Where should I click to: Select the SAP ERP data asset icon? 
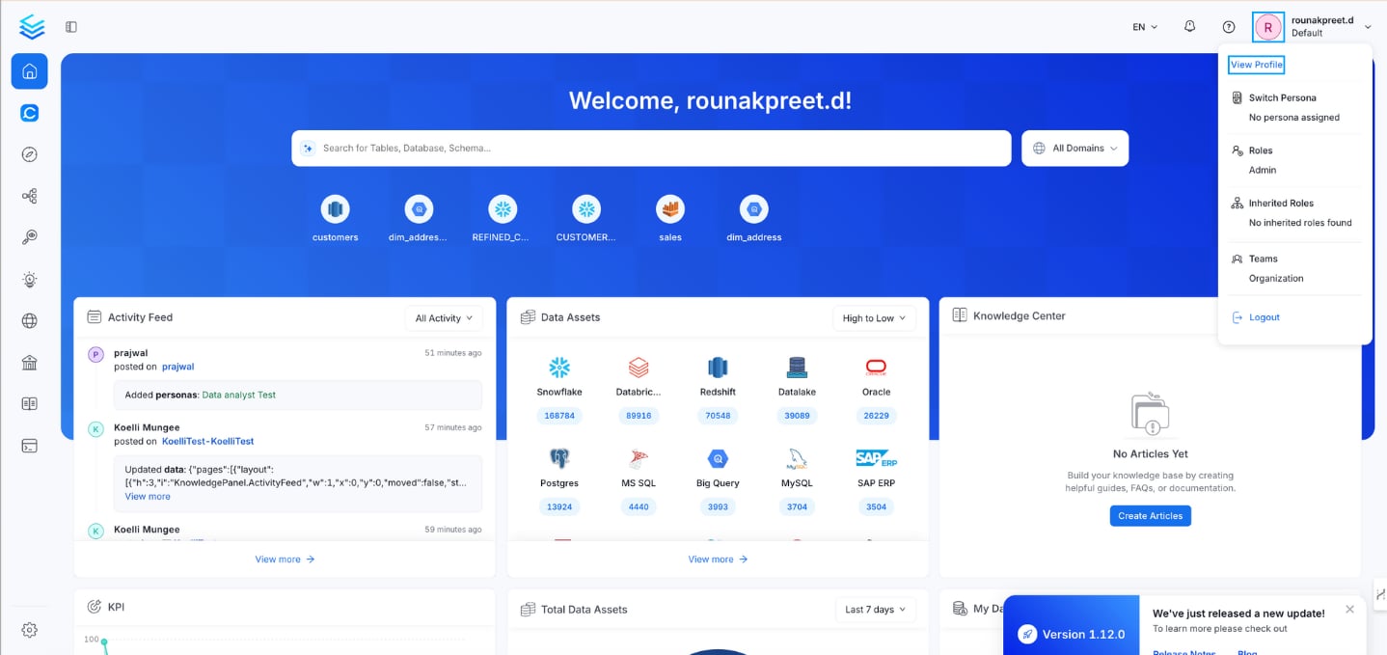(876, 458)
